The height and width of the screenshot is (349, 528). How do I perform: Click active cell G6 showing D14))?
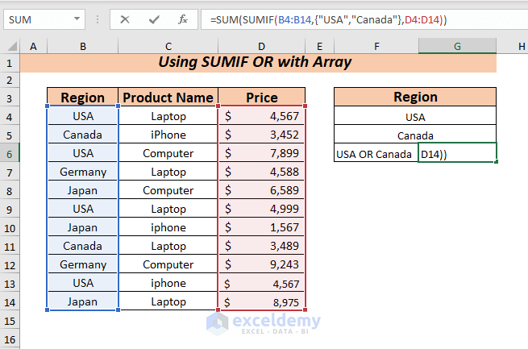tap(457, 153)
